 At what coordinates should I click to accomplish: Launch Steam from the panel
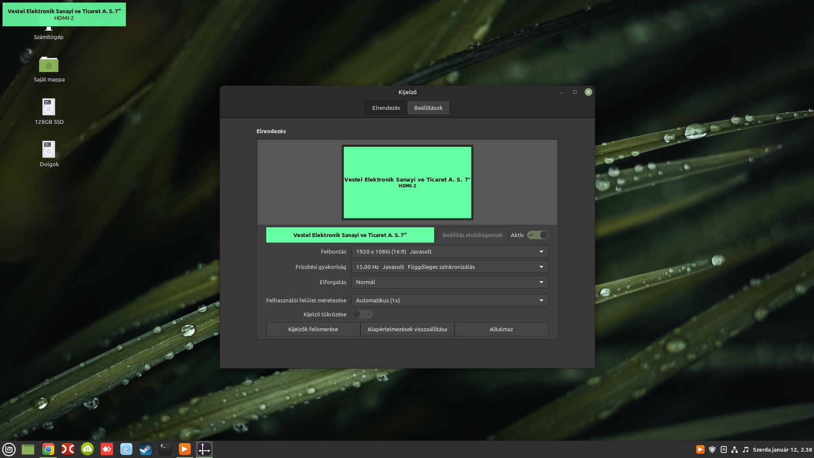point(146,449)
